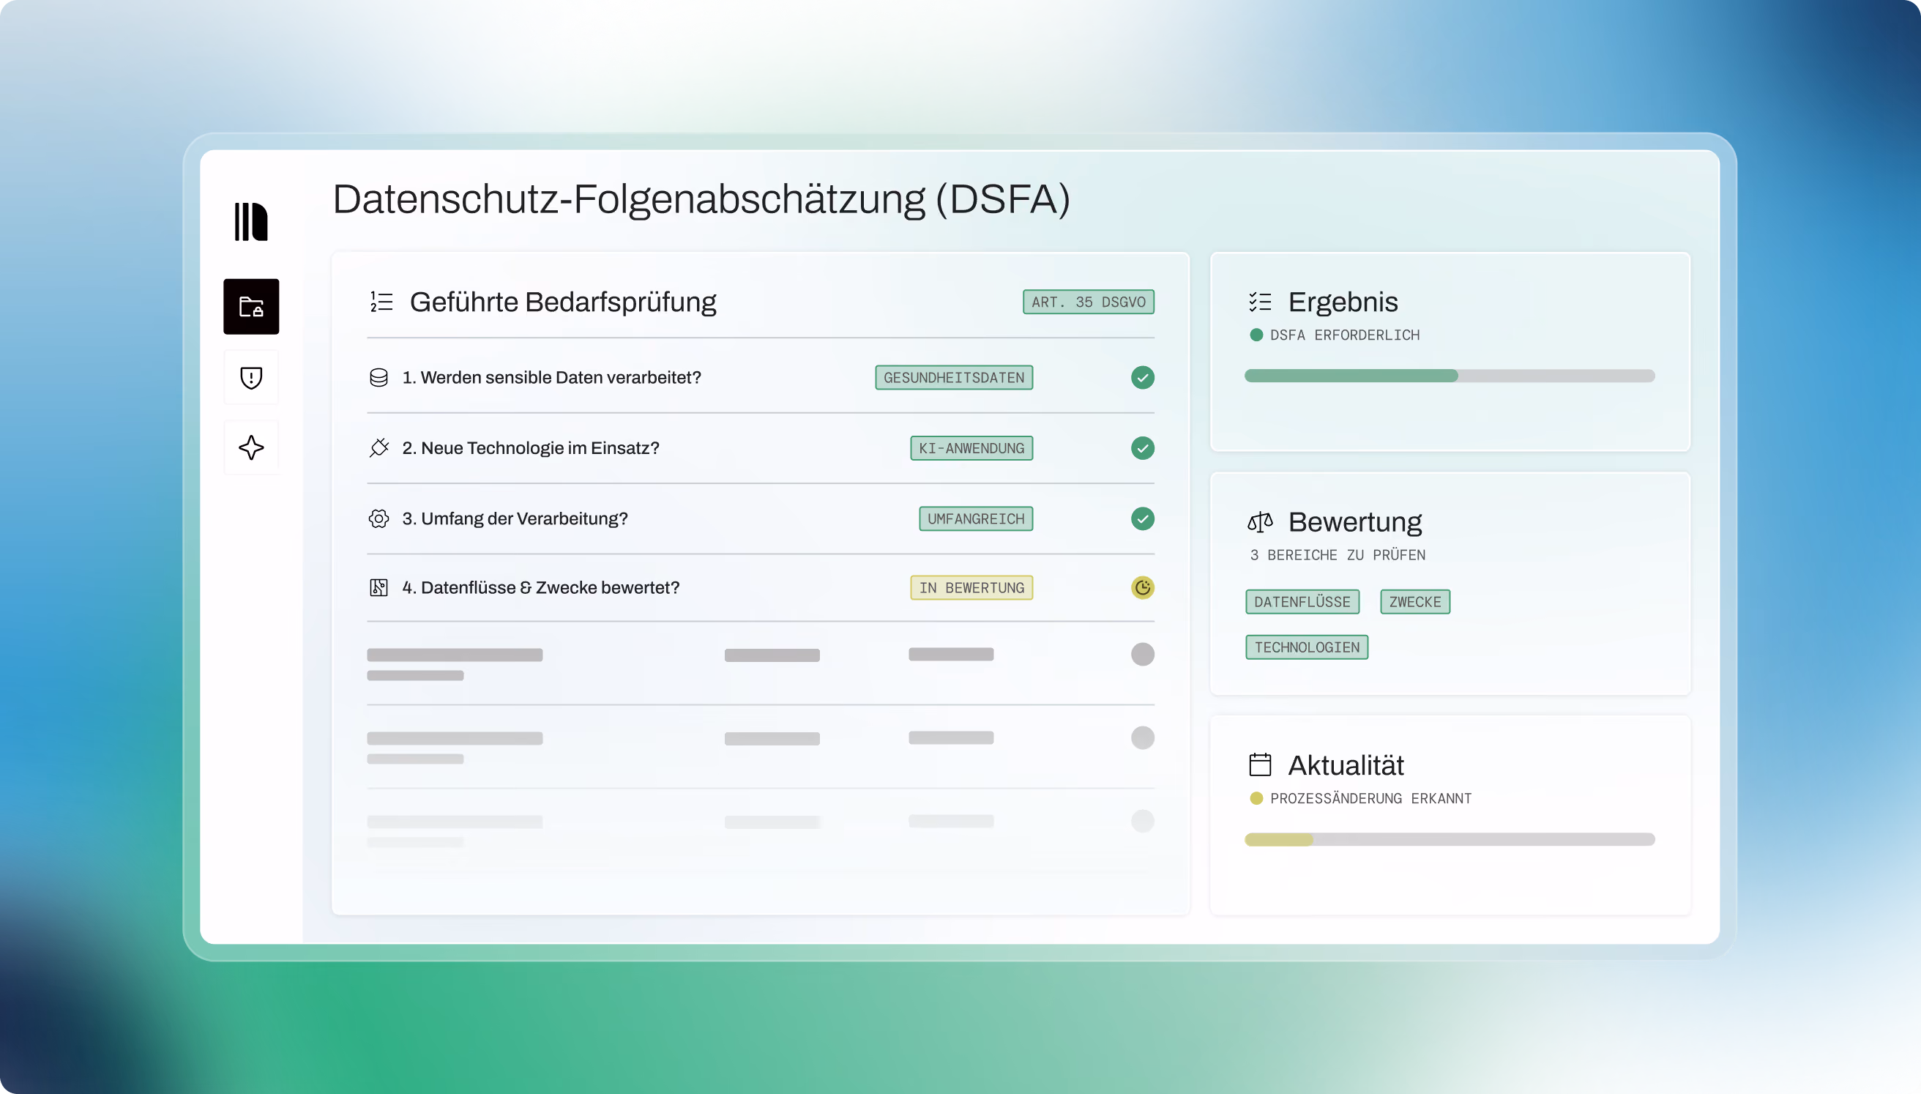Click the Geführte Bedarfsprüfung heading
1921x1094 pixels.
tap(562, 301)
